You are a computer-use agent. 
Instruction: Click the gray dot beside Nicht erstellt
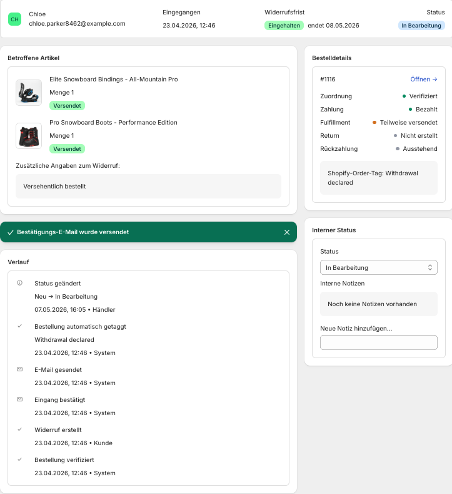[x=395, y=136]
